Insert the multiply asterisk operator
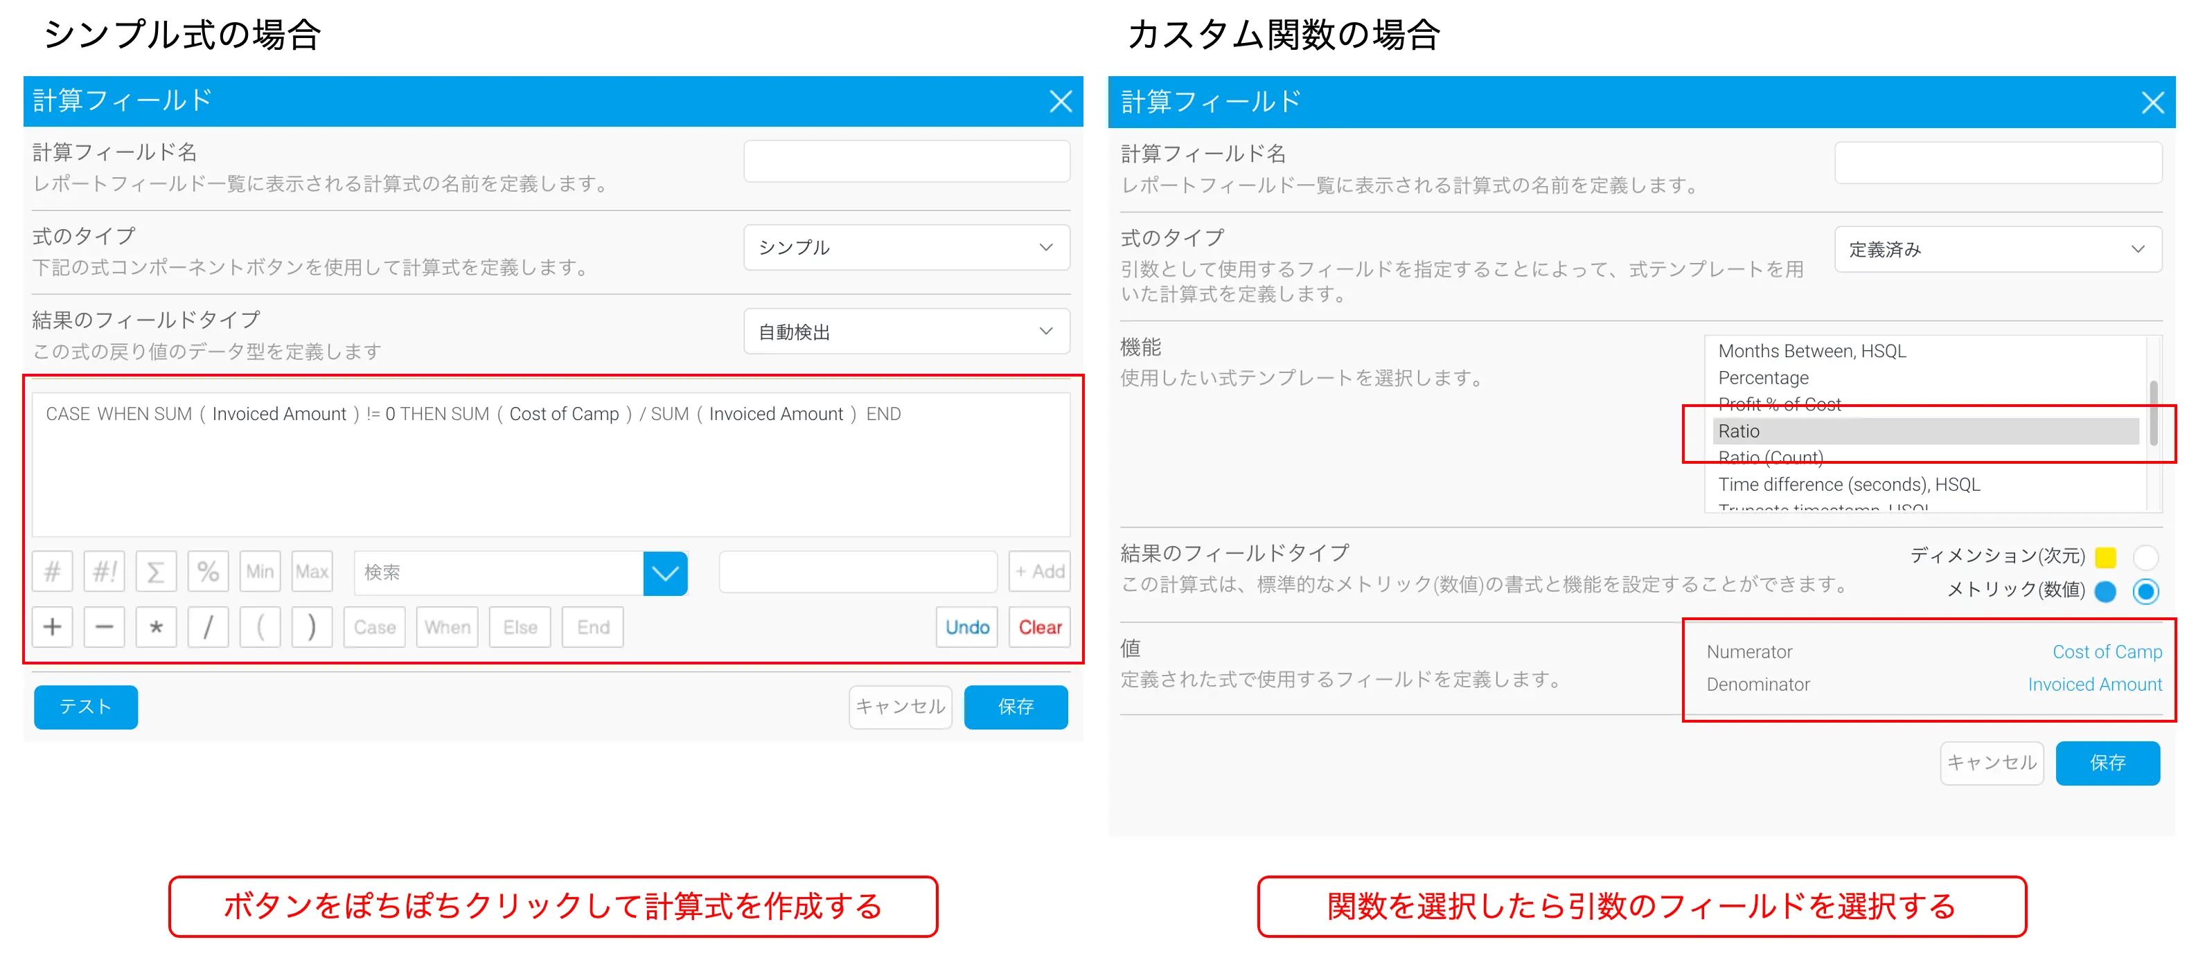 [156, 628]
